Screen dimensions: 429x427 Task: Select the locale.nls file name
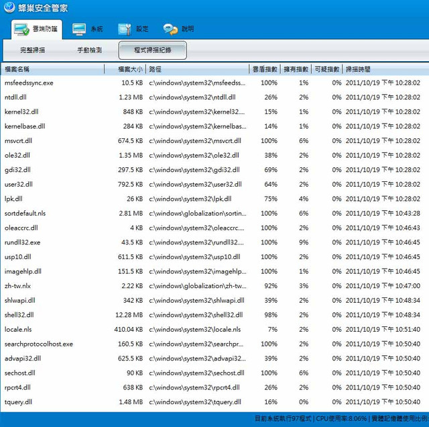click(x=18, y=330)
